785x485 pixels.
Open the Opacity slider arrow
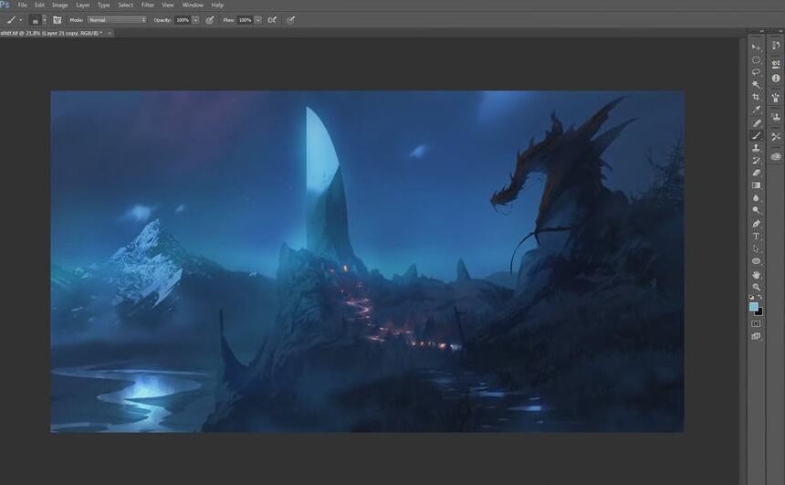tap(195, 20)
